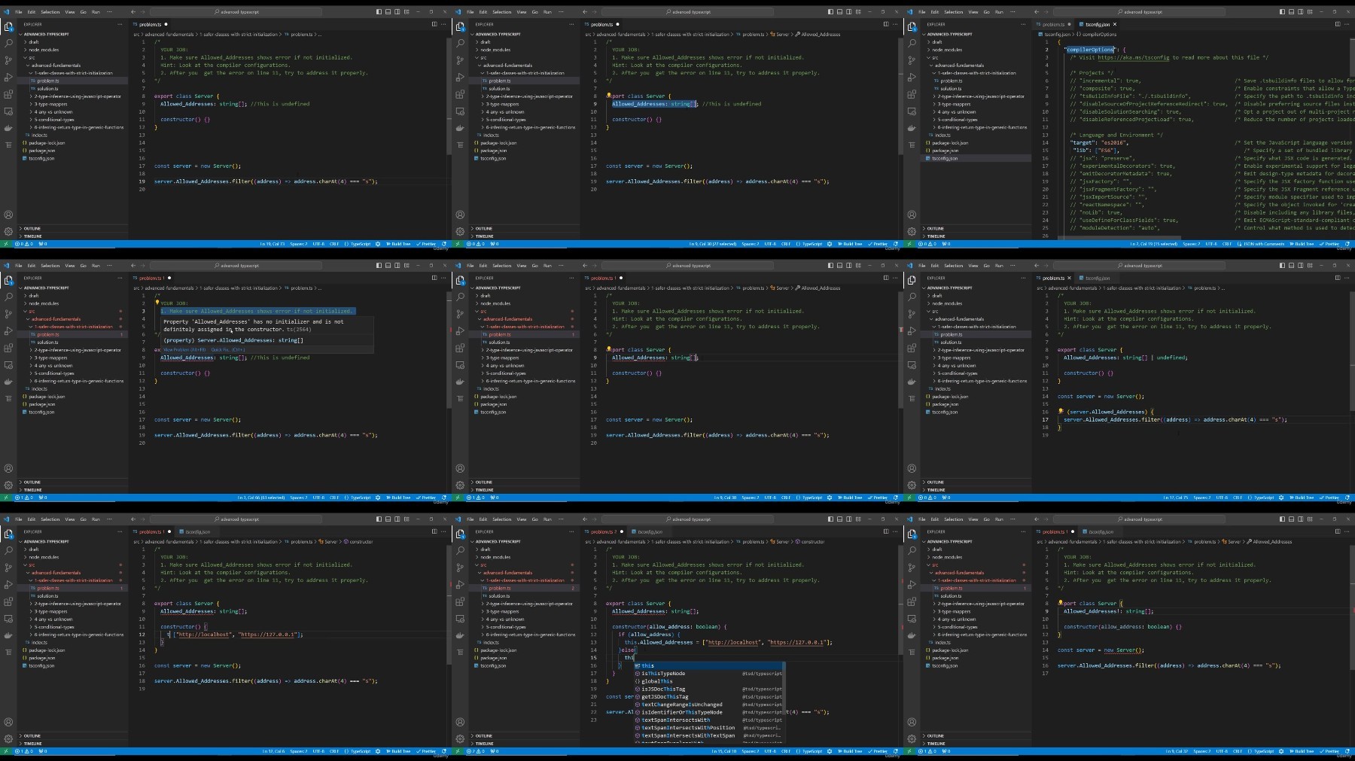Screen dimensions: 1355x761
Task: Open Selection menu in the error tooltip window
Action: pos(50,266)
